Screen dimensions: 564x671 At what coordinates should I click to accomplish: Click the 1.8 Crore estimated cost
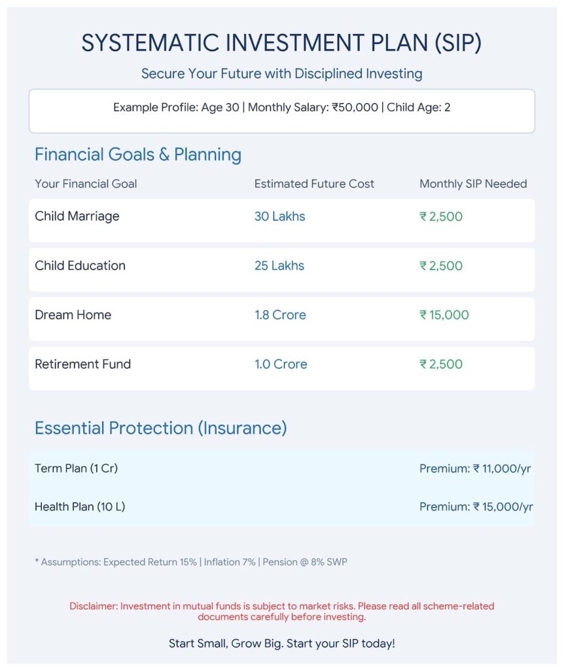[x=280, y=315]
